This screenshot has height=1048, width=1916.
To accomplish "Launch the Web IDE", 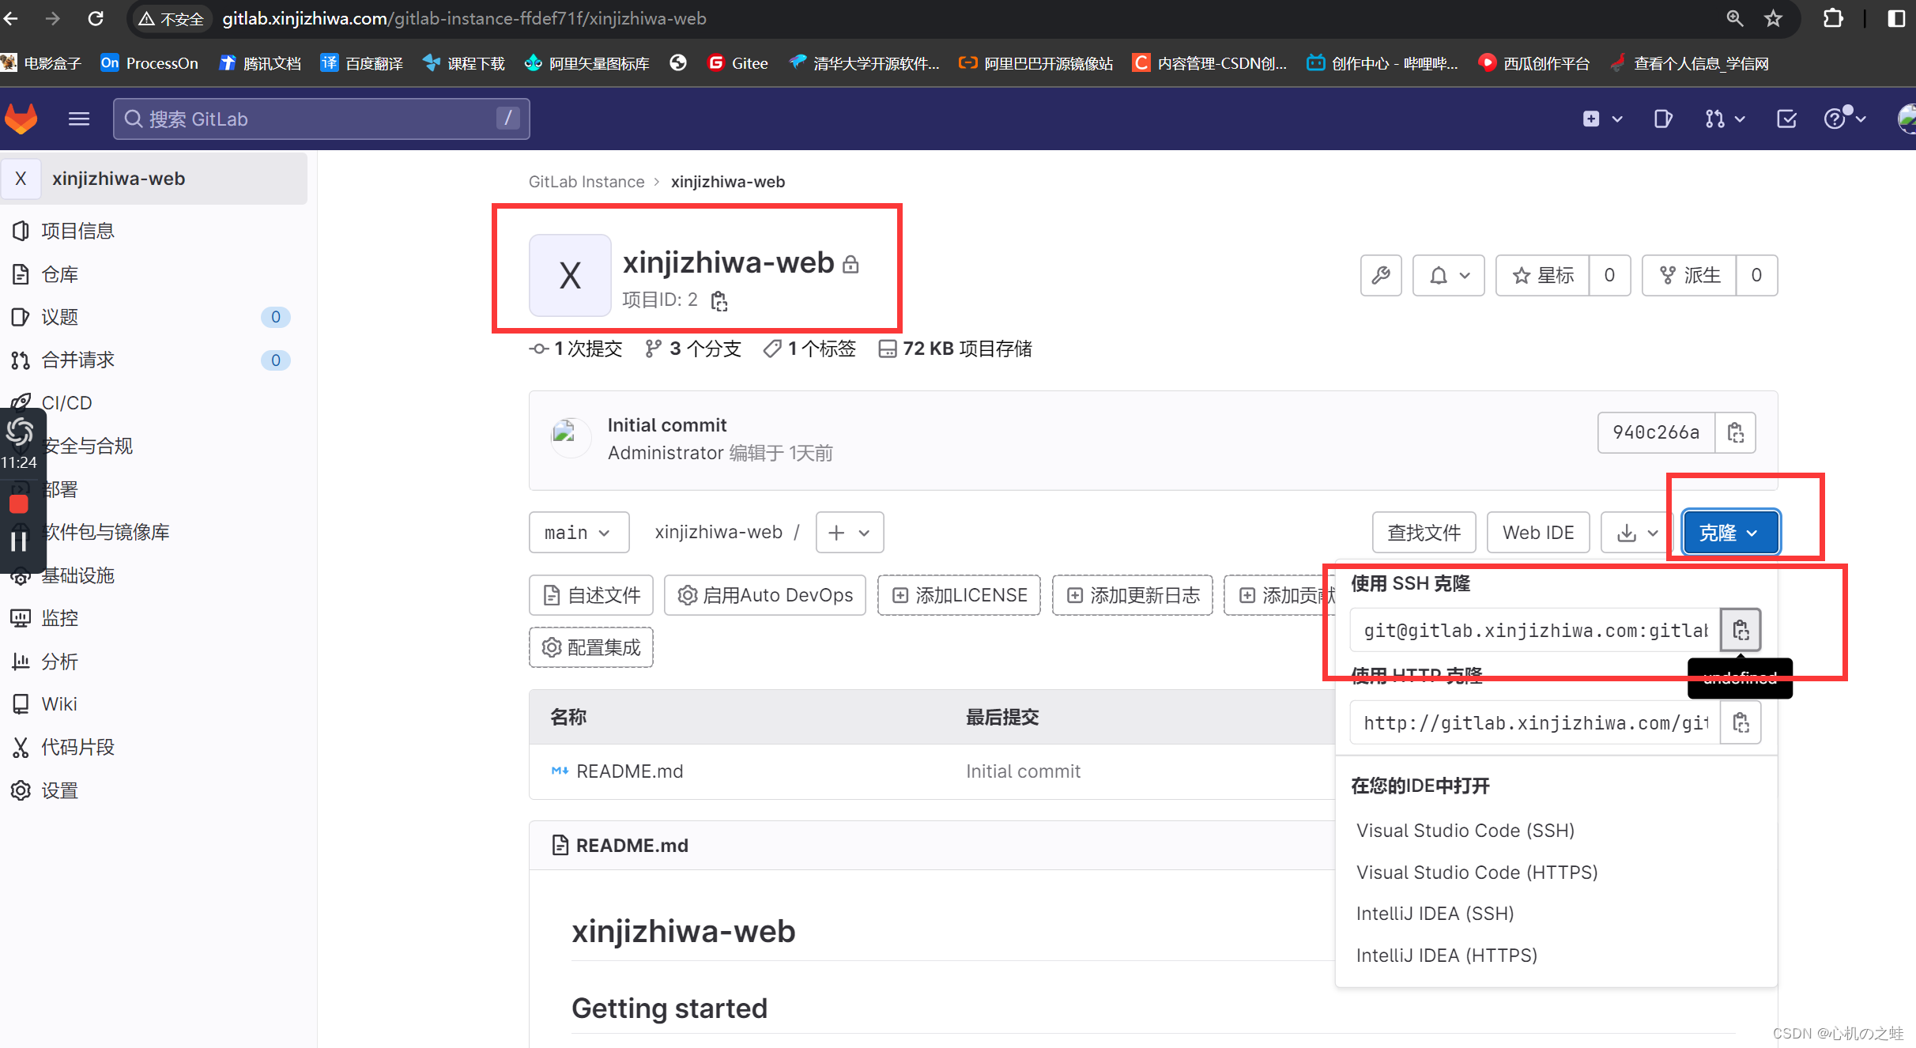I will (1537, 532).
